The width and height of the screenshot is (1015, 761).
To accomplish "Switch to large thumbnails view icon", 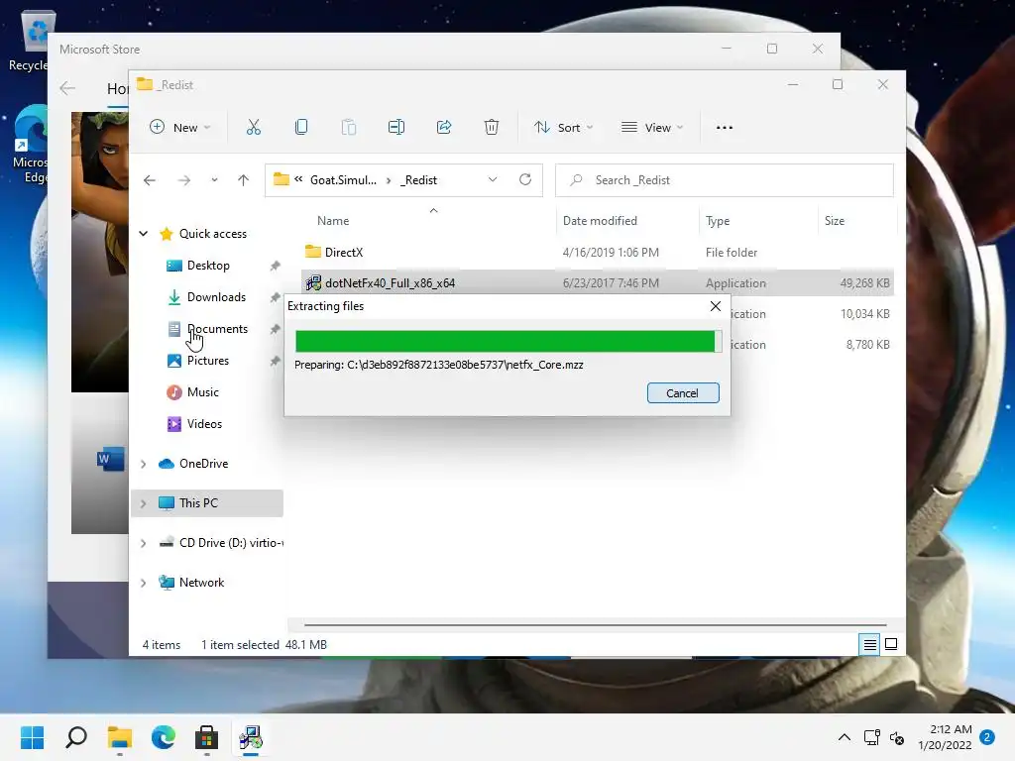I will [891, 644].
